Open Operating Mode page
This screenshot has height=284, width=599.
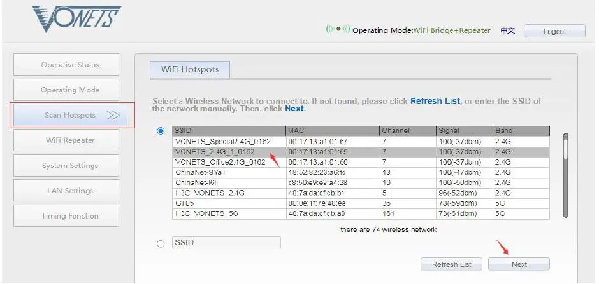click(x=66, y=90)
